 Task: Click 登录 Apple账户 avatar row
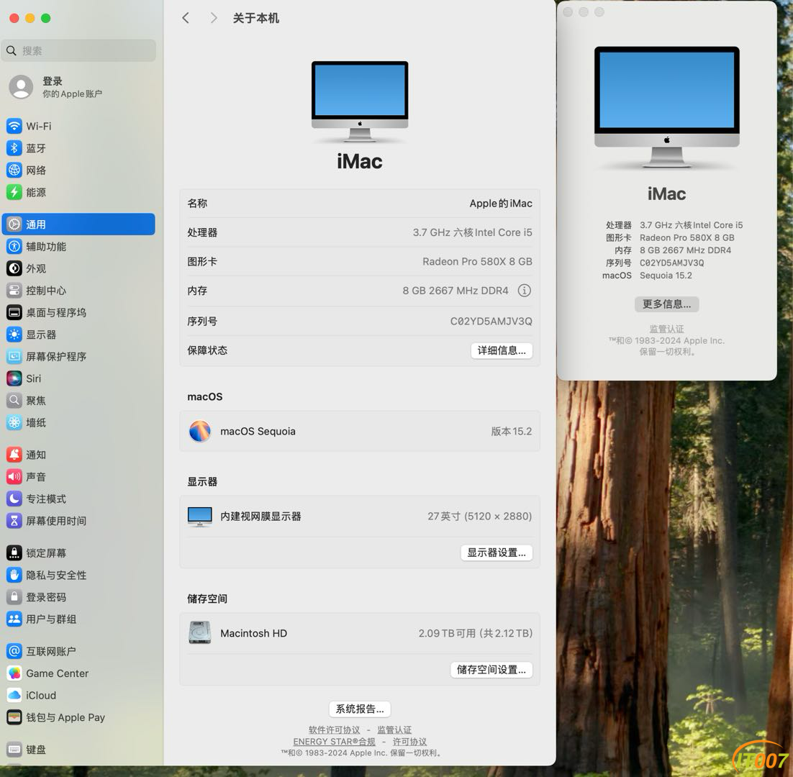(x=79, y=87)
